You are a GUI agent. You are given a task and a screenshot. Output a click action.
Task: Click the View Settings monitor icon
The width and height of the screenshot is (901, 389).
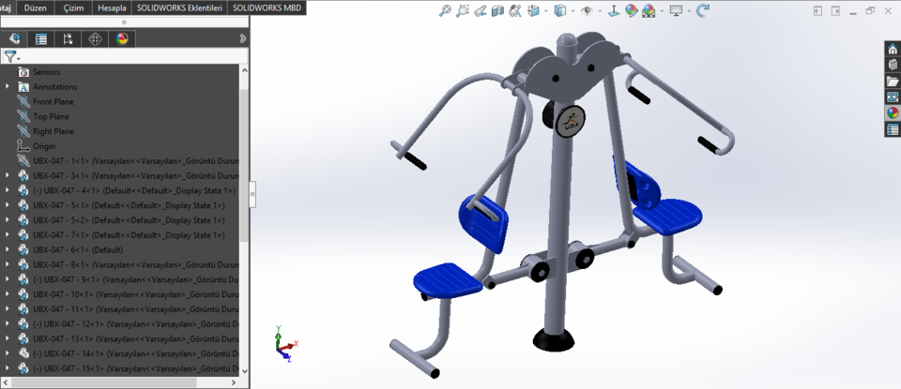677,10
